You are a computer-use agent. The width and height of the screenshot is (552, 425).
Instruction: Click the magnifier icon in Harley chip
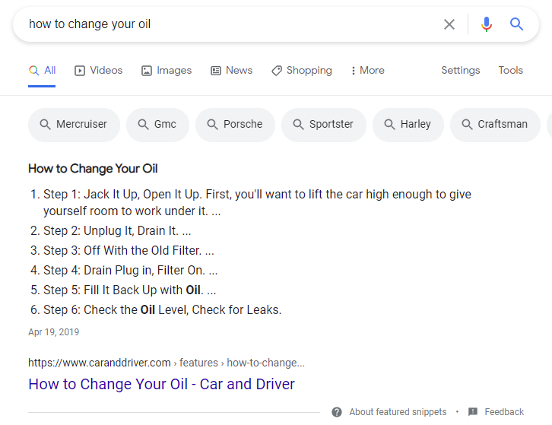[x=390, y=125]
